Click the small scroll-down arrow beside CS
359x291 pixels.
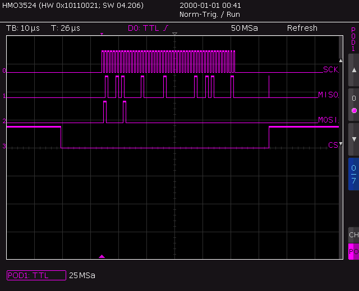[x=340, y=144]
